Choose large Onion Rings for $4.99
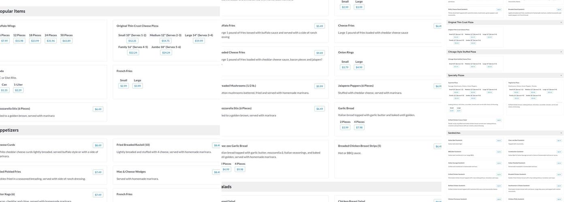The image size is (567, 202). coord(359,67)
